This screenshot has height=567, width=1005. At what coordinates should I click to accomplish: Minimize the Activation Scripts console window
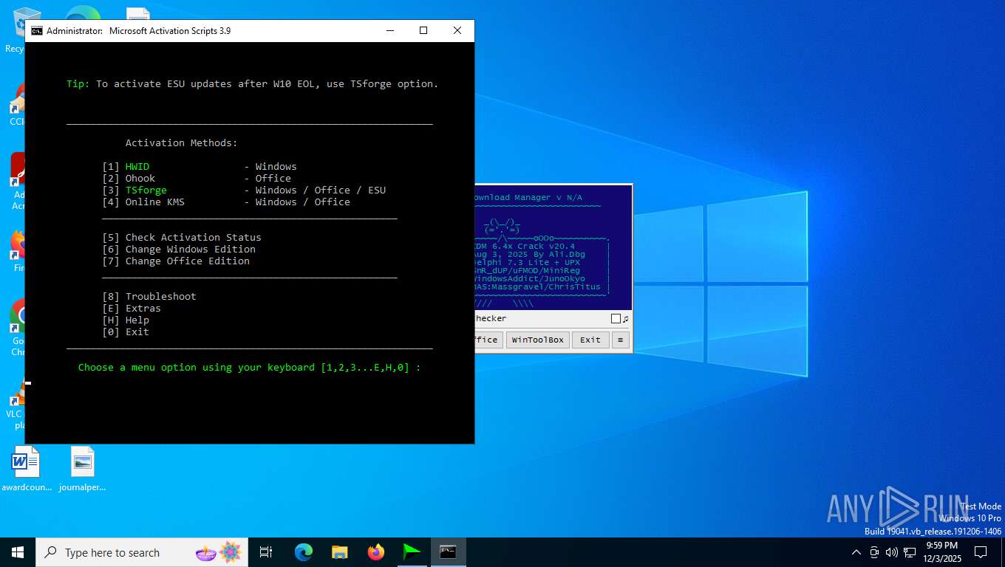[389, 31]
